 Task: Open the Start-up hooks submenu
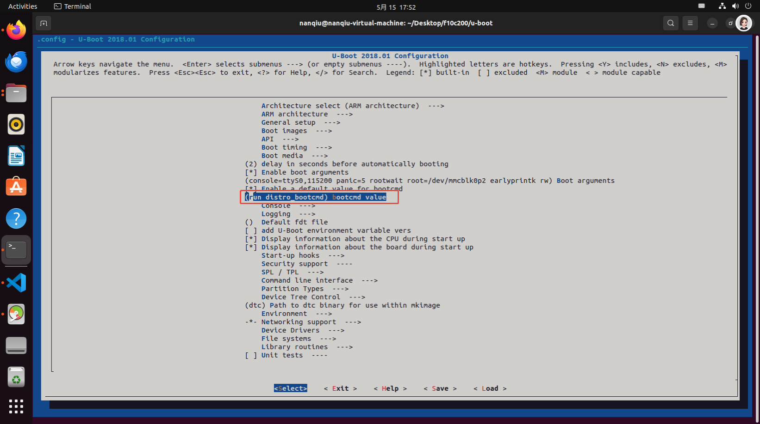(x=303, y=255)
